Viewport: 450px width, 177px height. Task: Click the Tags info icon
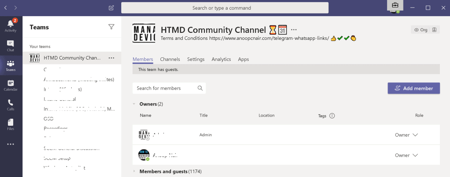tap(332, 116)
